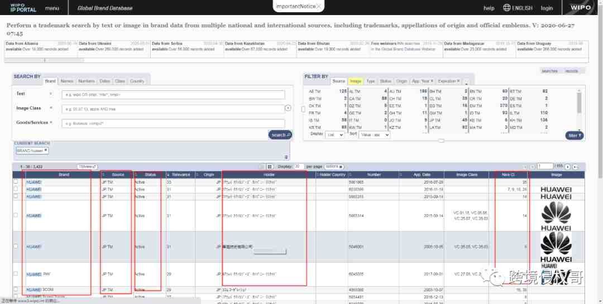
Task: Check the row with number 5046001
Action: pos(16,247)
